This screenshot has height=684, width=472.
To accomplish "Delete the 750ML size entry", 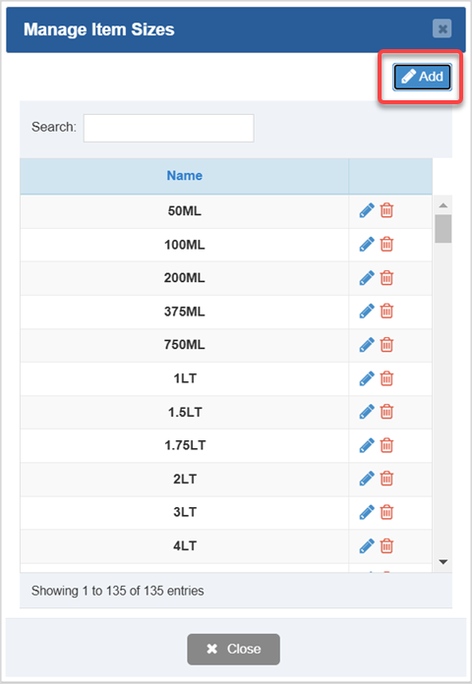I will tap(386, 345).
